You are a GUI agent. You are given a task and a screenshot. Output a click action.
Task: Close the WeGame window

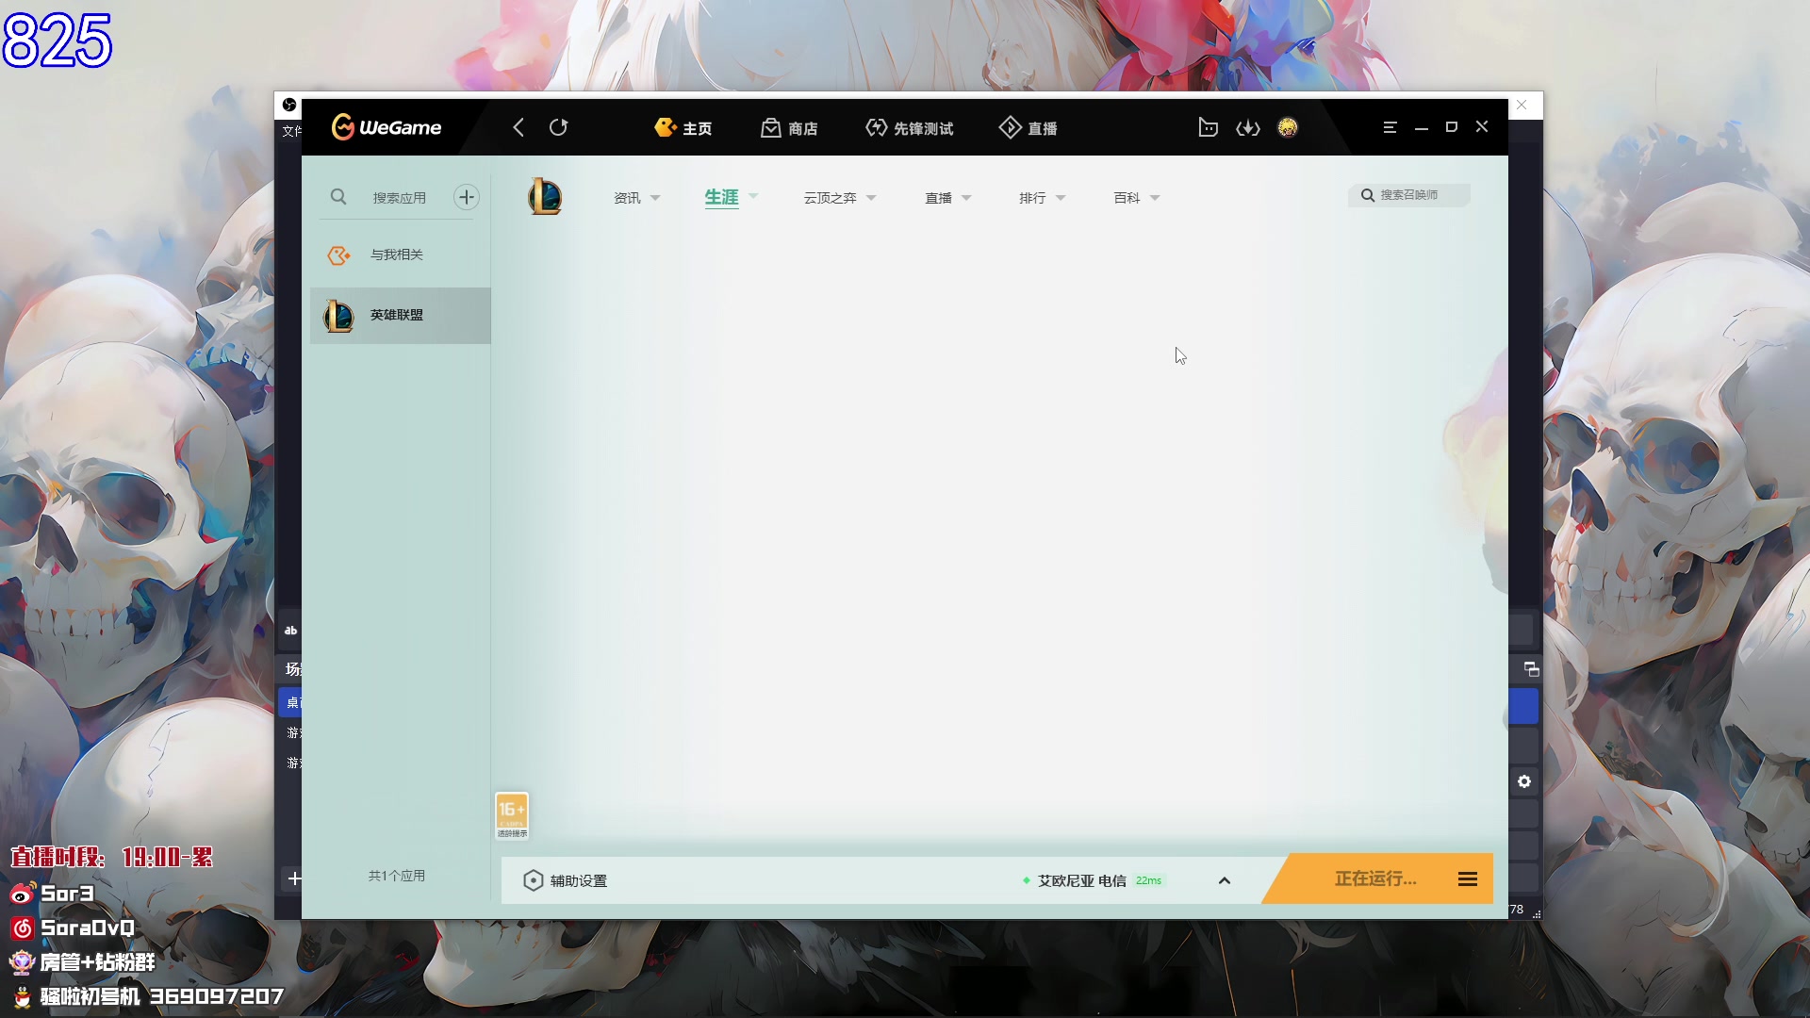pos(1482,126)
